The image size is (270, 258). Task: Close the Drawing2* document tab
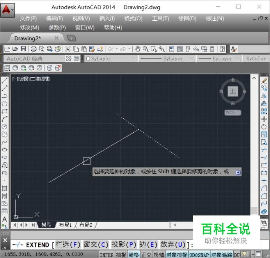click(x=57, y=38)
